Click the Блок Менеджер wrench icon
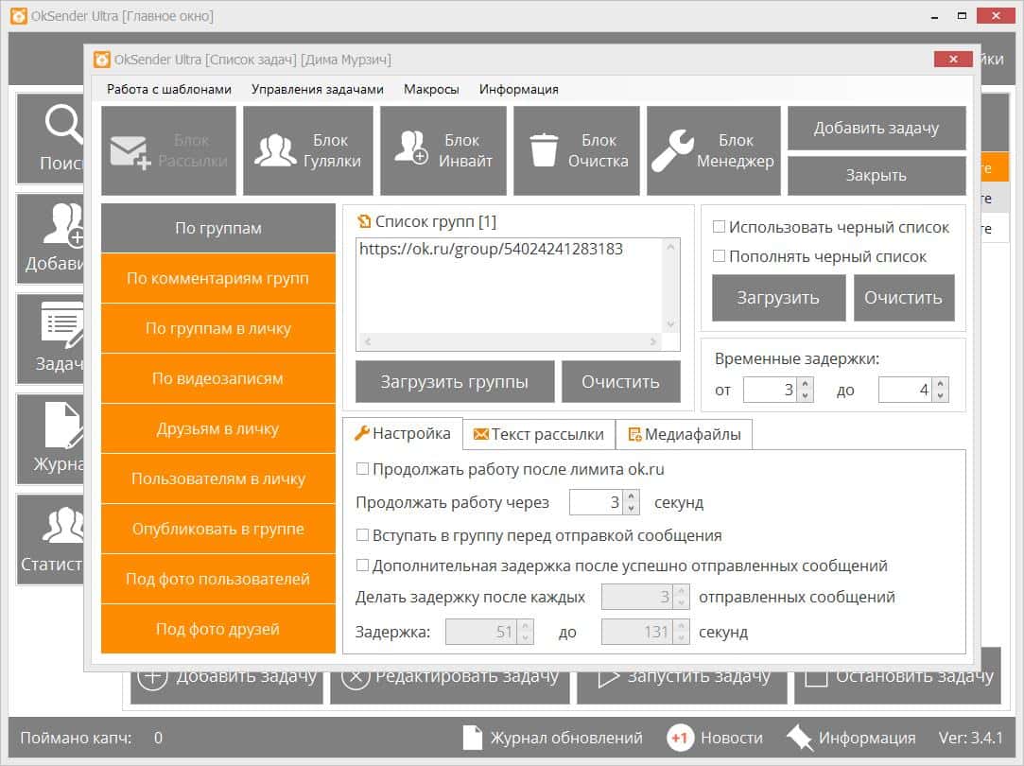 point(672,151)
